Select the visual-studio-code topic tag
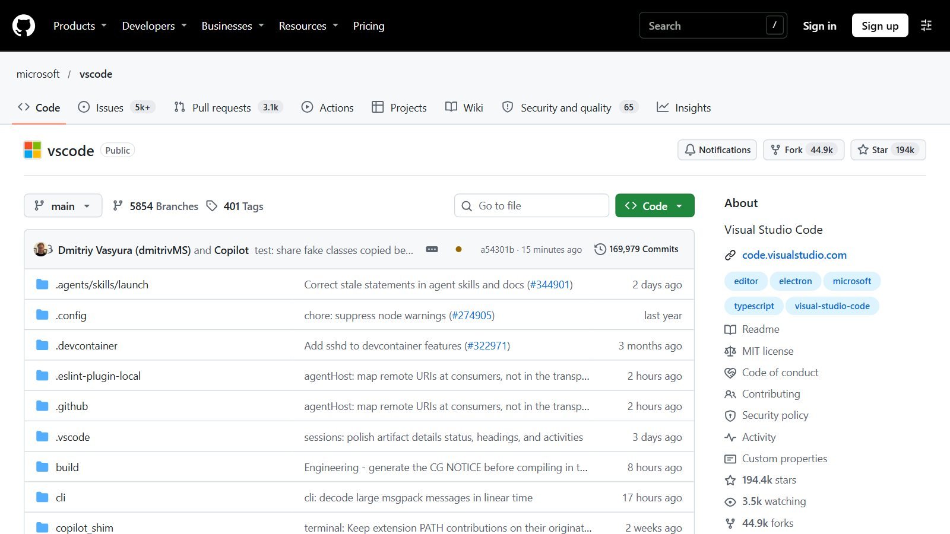The height and width of the screenshot is (534, 950). 832,306
